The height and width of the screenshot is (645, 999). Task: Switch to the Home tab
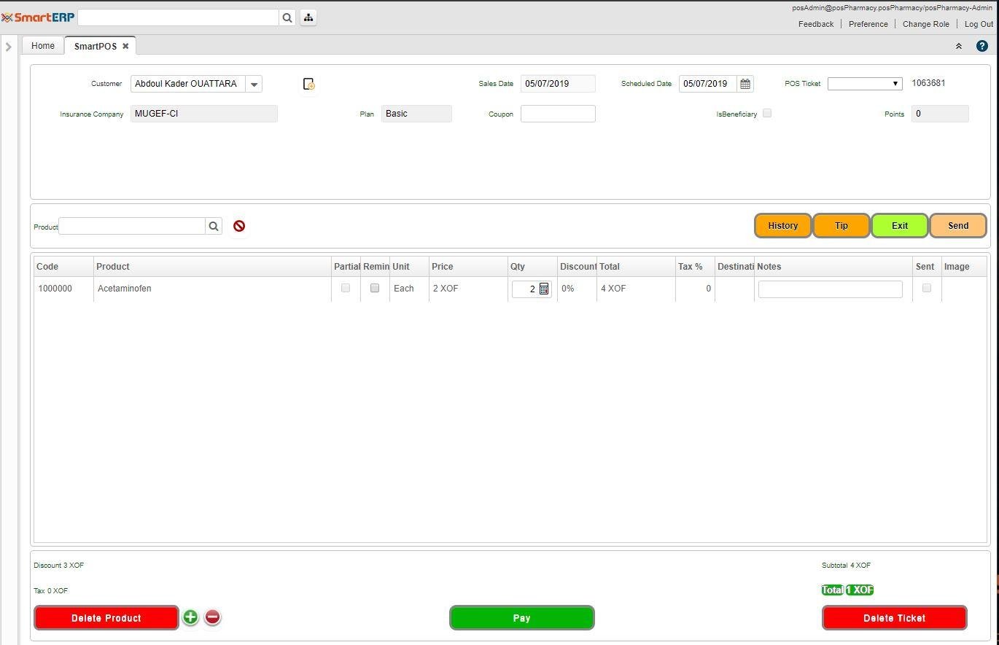click(43, 46)
